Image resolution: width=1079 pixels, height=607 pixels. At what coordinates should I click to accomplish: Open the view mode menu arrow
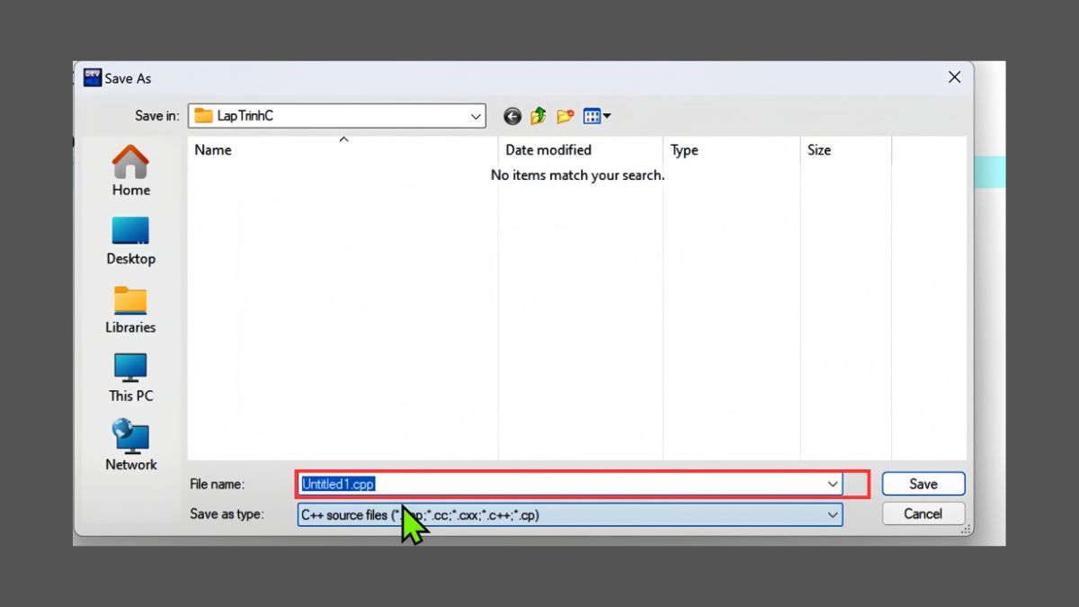pos(606,115)
